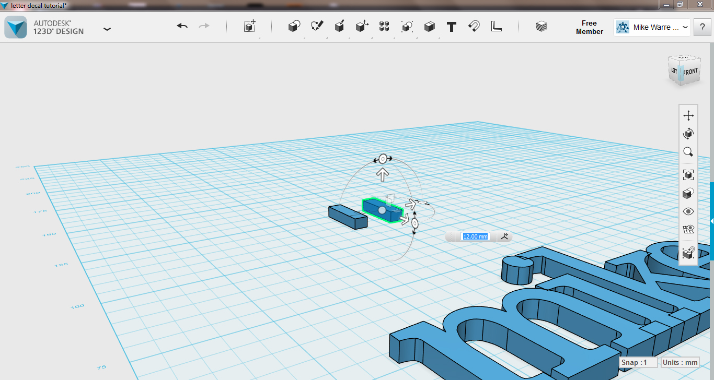714x380 pixels.
Task: Open the Units : mm setting
Action: pyautogui.click(x=680, y=362)
